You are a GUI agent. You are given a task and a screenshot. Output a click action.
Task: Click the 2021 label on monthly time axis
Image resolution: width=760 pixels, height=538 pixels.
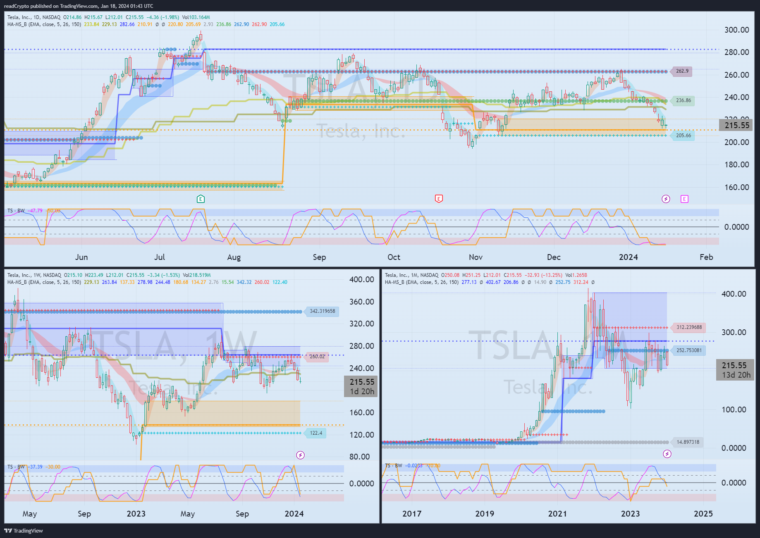point(557,514)
